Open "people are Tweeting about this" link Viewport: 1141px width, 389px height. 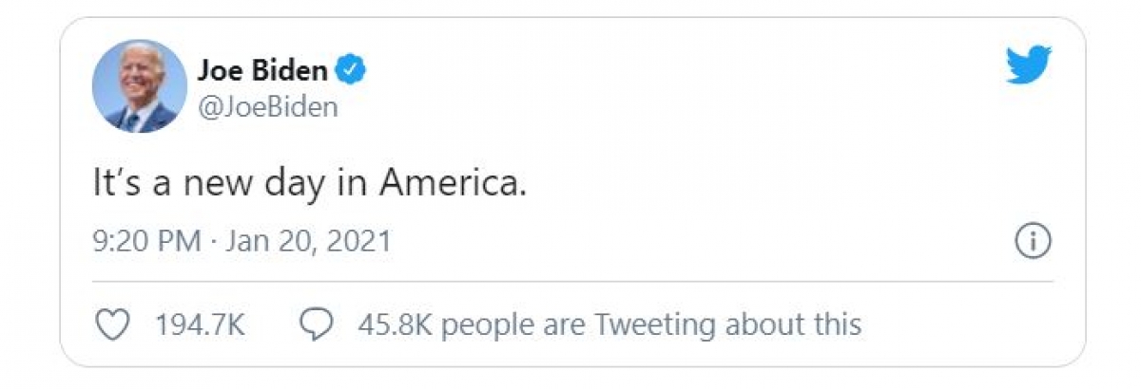point(652,325)
